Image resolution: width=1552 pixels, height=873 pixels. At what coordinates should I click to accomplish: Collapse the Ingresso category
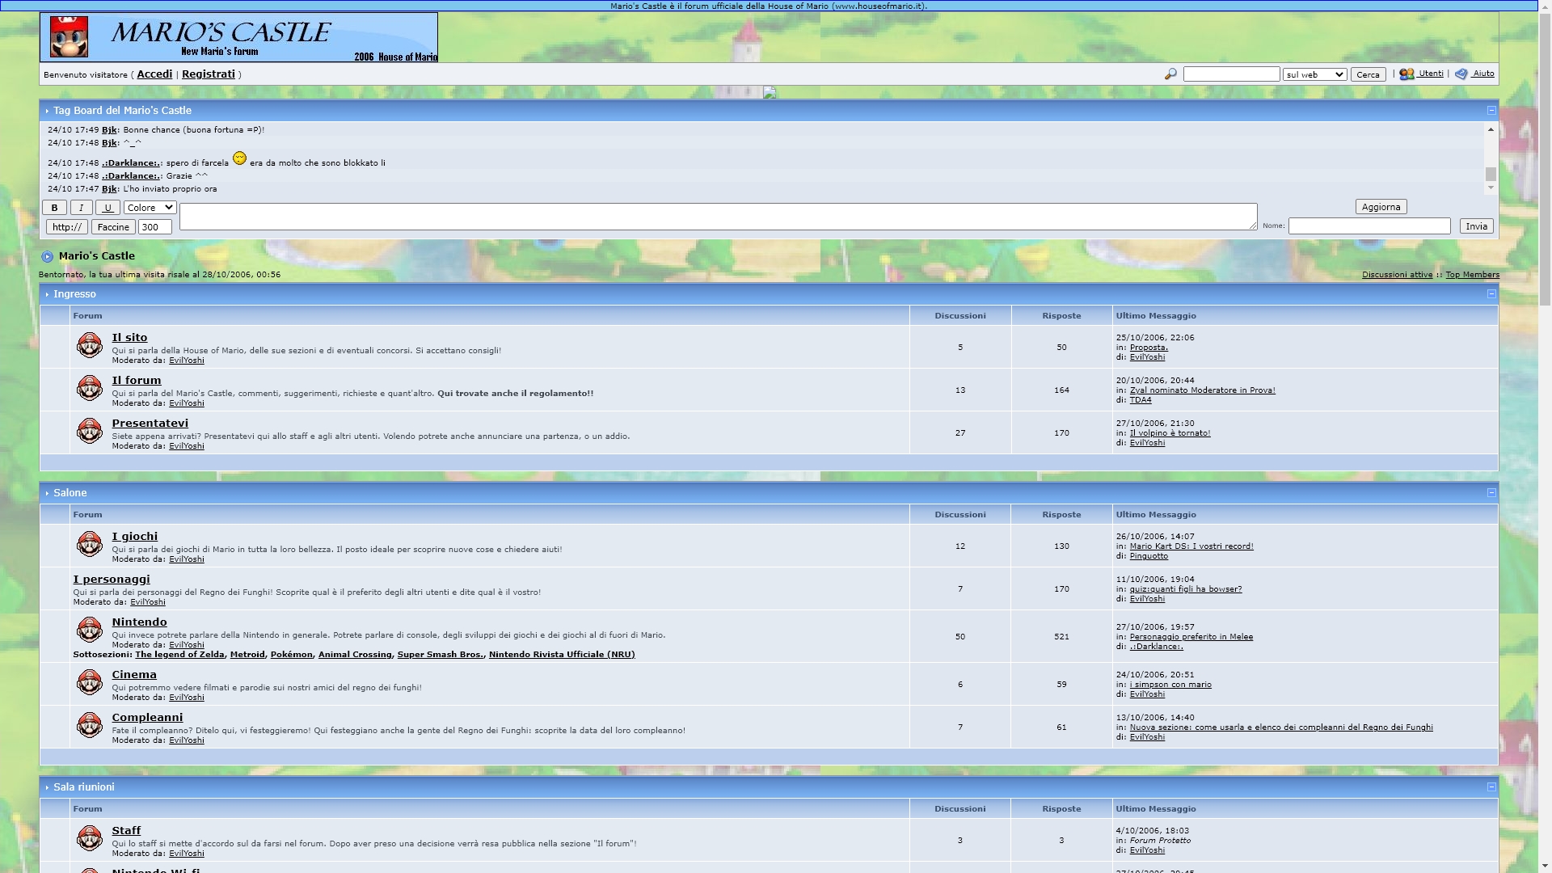pyautogui.click(x=1491, y=294)
